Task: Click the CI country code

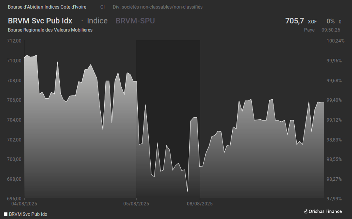Action: click(x=102, y=7)
